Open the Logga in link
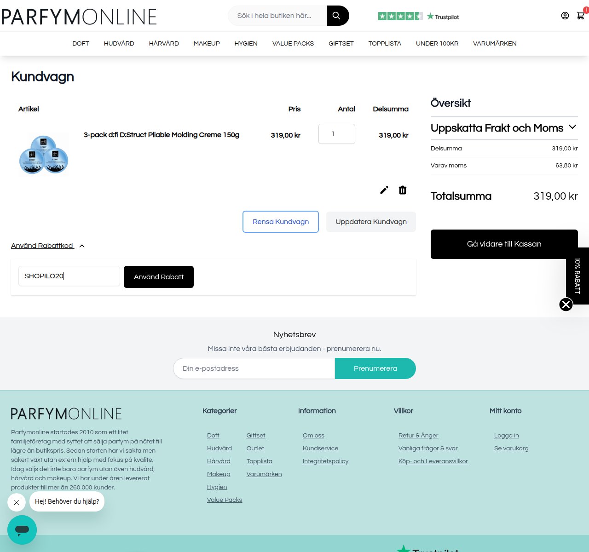Image resolution: width=589 pixels, height=552 pixels. click(507, 436)
